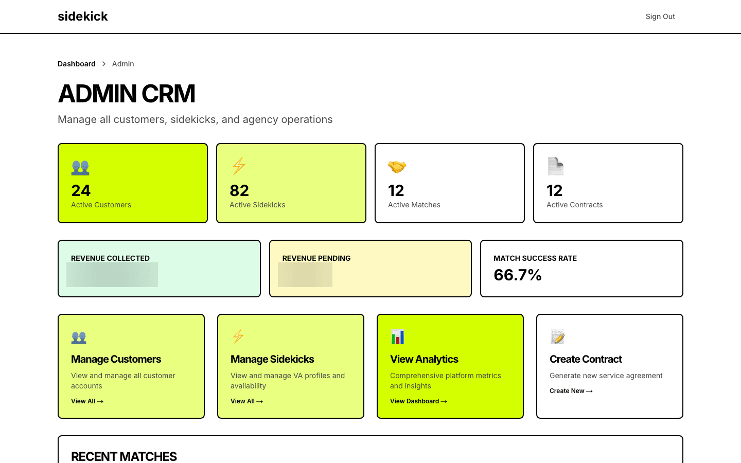Click the Recent Matches section heading

tap(124, 457)
